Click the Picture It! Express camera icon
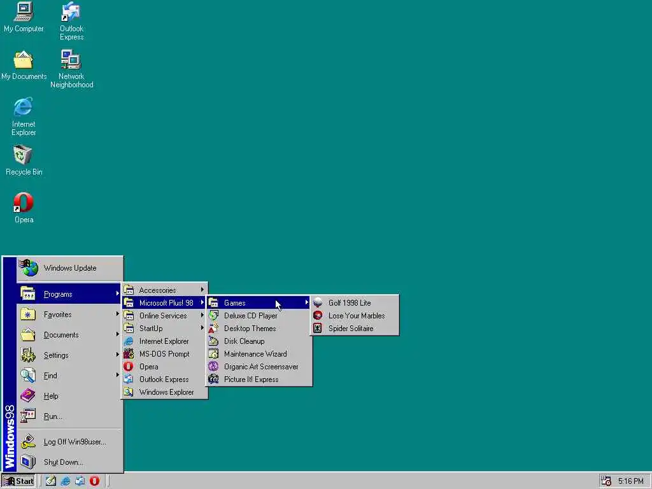The height and width of the screenshot is (489, 652). (x=213, y=379)
